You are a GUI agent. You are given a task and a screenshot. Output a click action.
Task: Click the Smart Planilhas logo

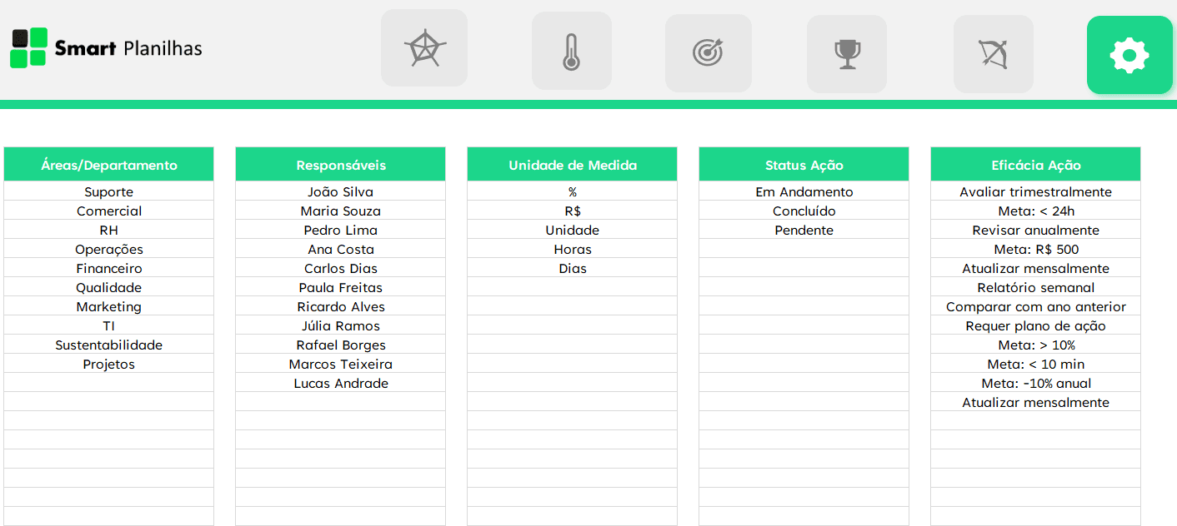pyautogui.click(x=107, y=48)
